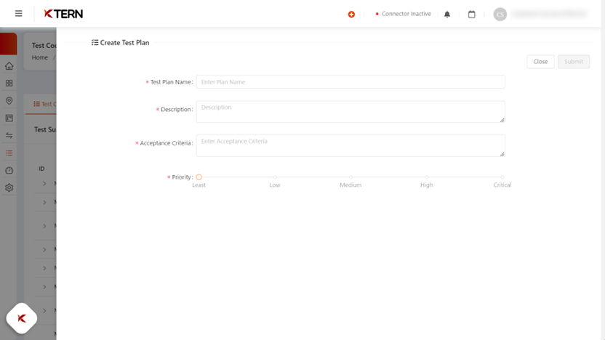The width and height of the screenshot is (605, 340).
Task: Click the Home breadcrumb link
Action: (x=40, y=57)
